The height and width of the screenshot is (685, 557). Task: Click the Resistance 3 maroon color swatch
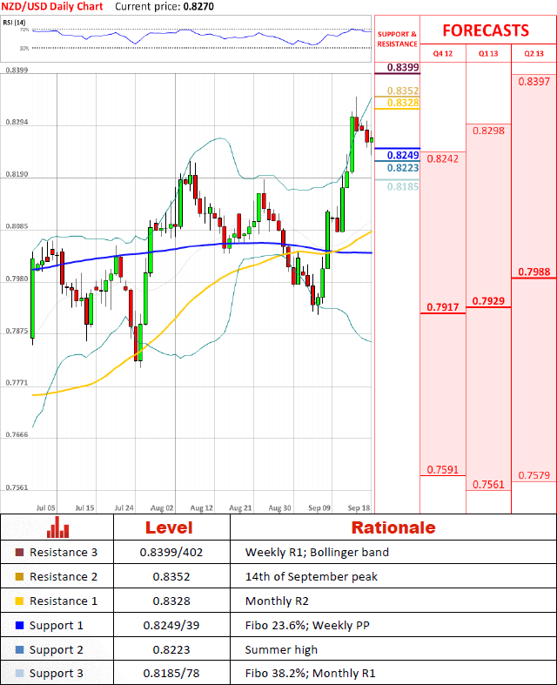tap(19, 552)
